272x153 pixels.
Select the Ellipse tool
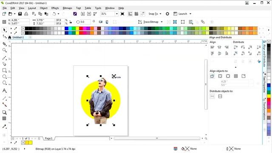[x=4, y=76]
